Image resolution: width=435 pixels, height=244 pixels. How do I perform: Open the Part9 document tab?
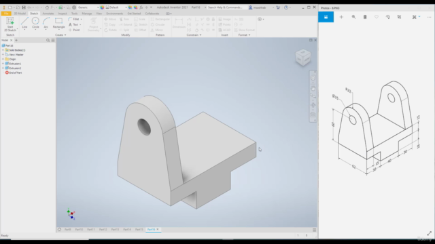point(68,230)
